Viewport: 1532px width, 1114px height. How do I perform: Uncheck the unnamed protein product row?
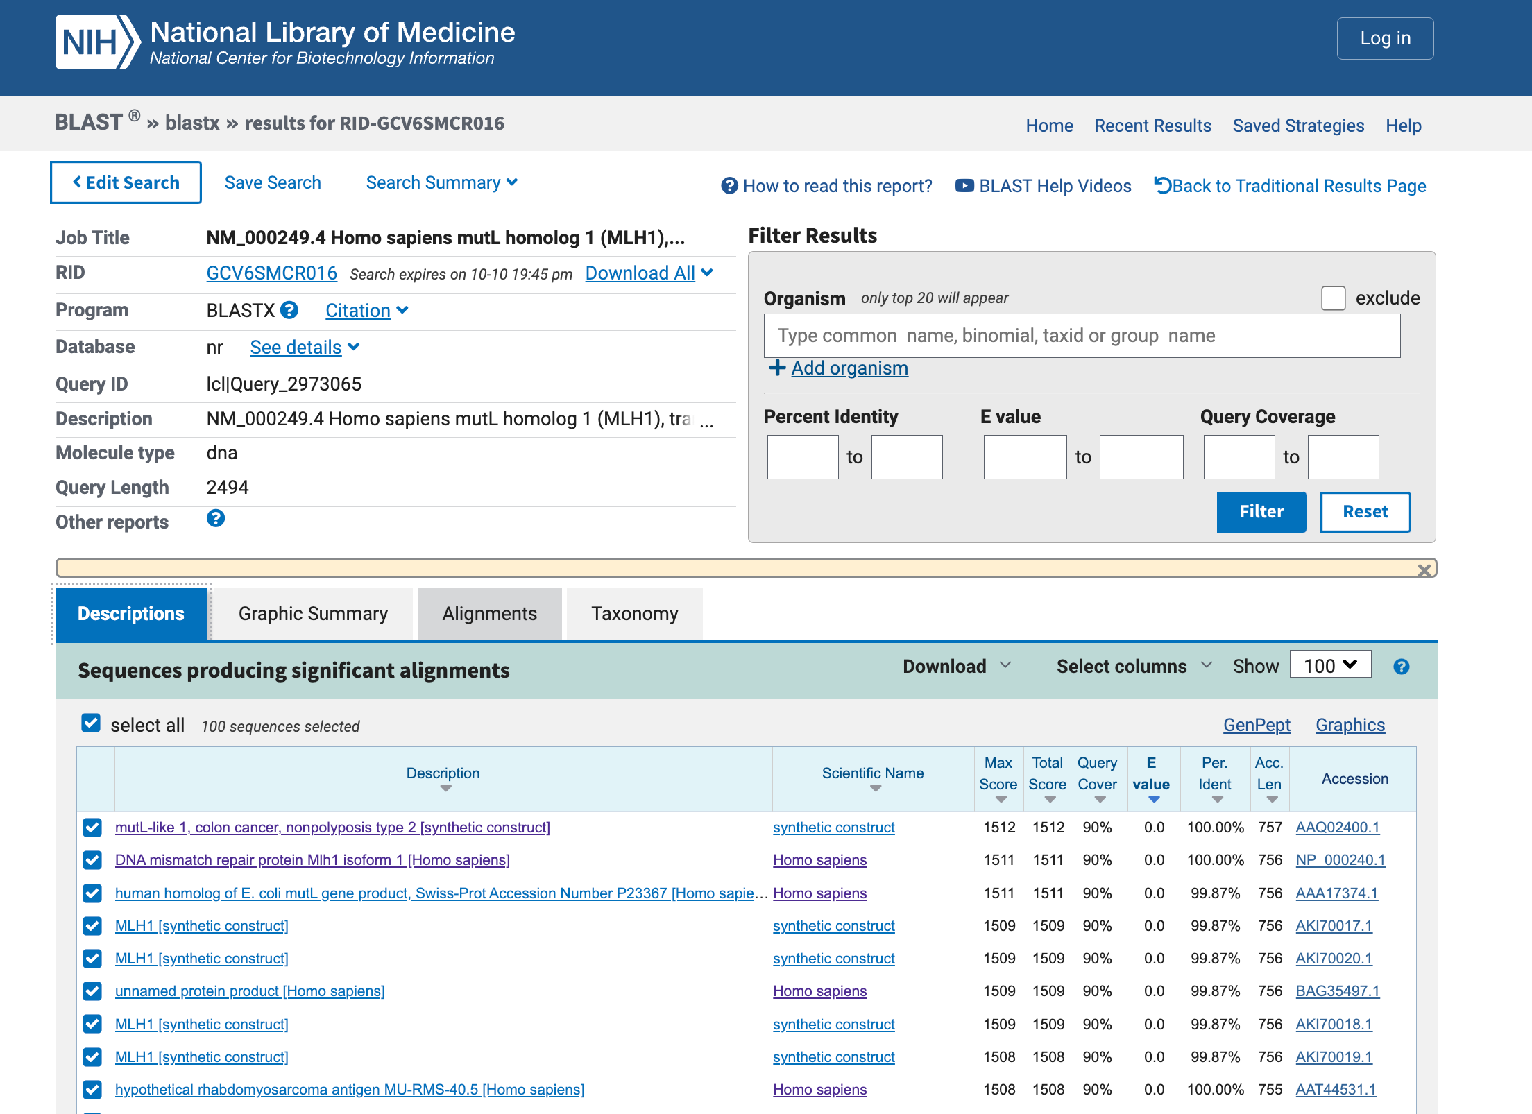92,991
